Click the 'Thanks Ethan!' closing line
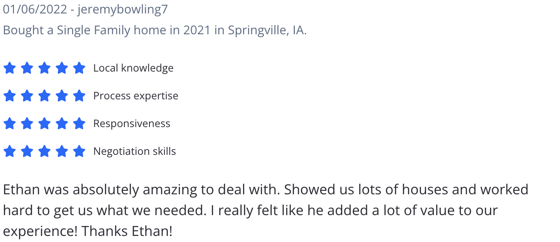Viewport: 560px width, 242px height. [x=127, y=231]
